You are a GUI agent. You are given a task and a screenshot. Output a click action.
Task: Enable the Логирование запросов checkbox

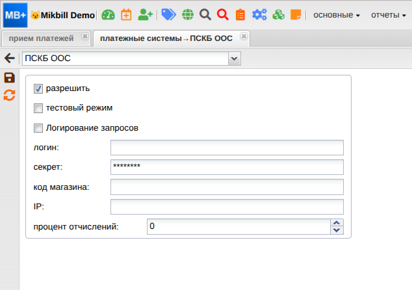[38, 128]
